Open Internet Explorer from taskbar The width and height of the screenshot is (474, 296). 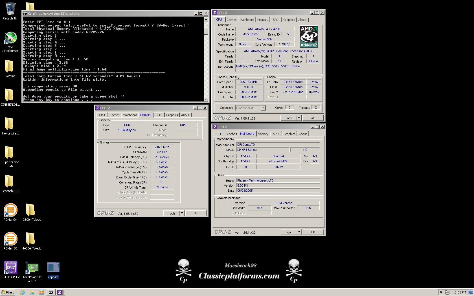click(22, 292)
